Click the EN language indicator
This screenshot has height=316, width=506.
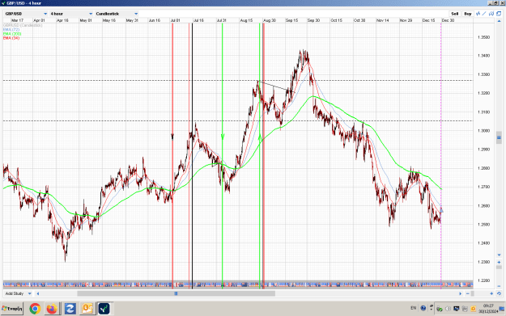click(x=414, y=308)
